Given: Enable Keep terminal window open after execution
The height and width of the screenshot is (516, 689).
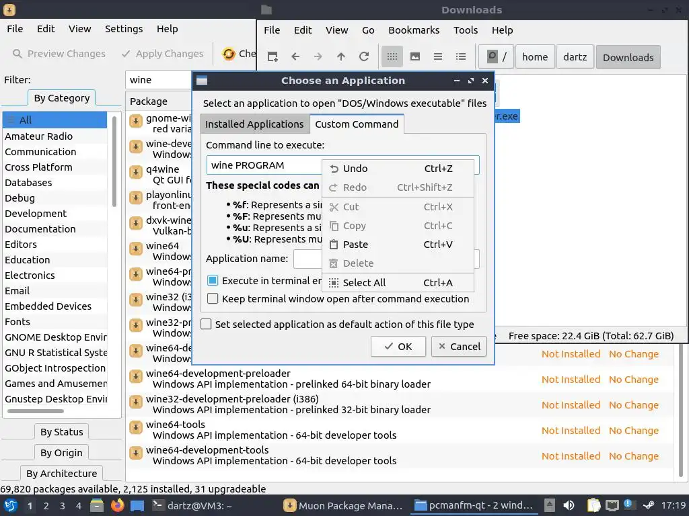Looking at the screenshot, I should tap(212, 298).
